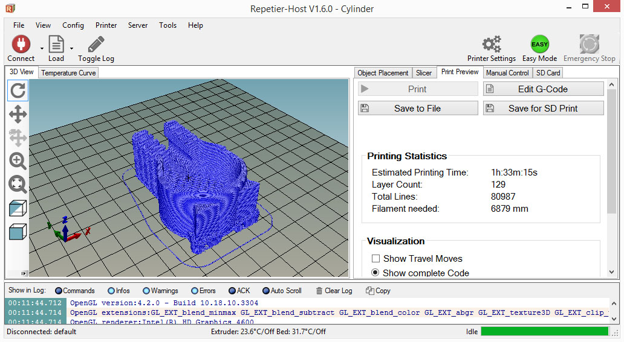The image size is (624, 342).
Task: Click the green progress bar in status bar
Action: click(x=544, y=331)
